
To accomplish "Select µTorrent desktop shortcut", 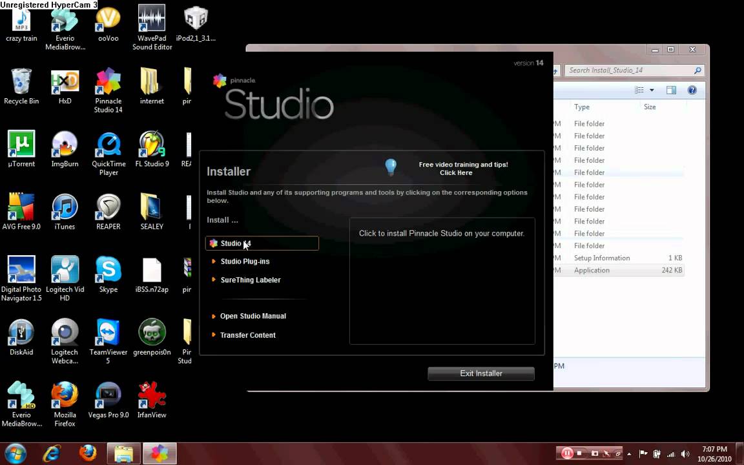I will (21, 149).
